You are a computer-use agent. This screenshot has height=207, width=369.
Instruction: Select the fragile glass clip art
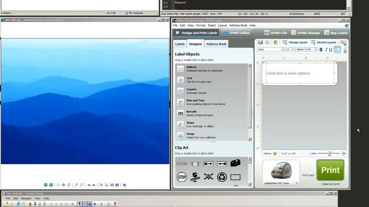(195, 177)
